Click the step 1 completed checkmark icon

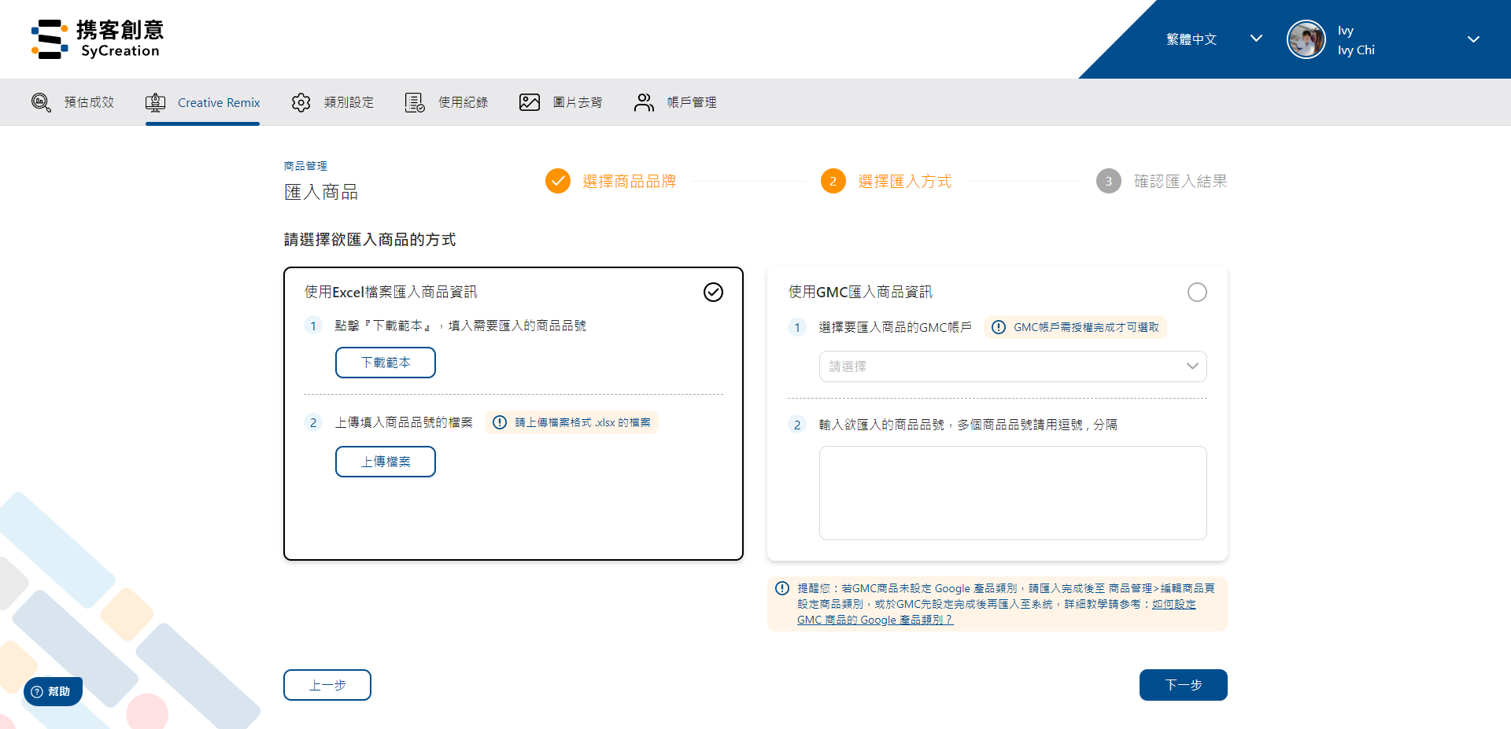coord(558,181)
